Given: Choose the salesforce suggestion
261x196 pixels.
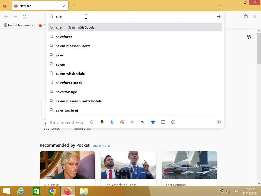Looking at the screenshot, I should click(135, 37).
